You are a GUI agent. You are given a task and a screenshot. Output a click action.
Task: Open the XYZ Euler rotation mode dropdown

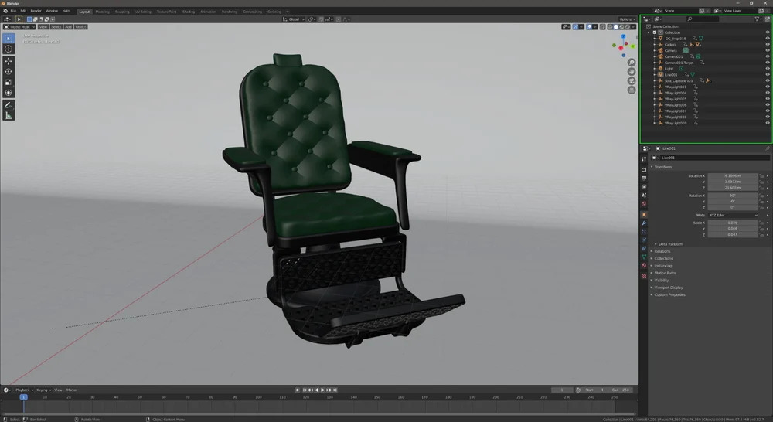coord(733,216)
